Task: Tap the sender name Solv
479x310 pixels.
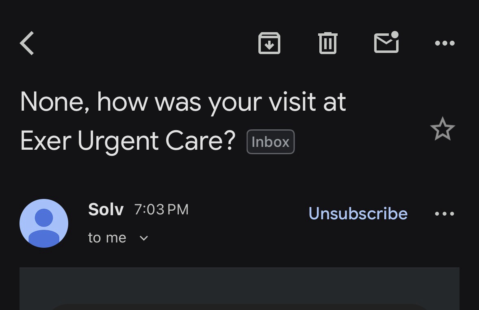Action: click(x=106, y=210)
